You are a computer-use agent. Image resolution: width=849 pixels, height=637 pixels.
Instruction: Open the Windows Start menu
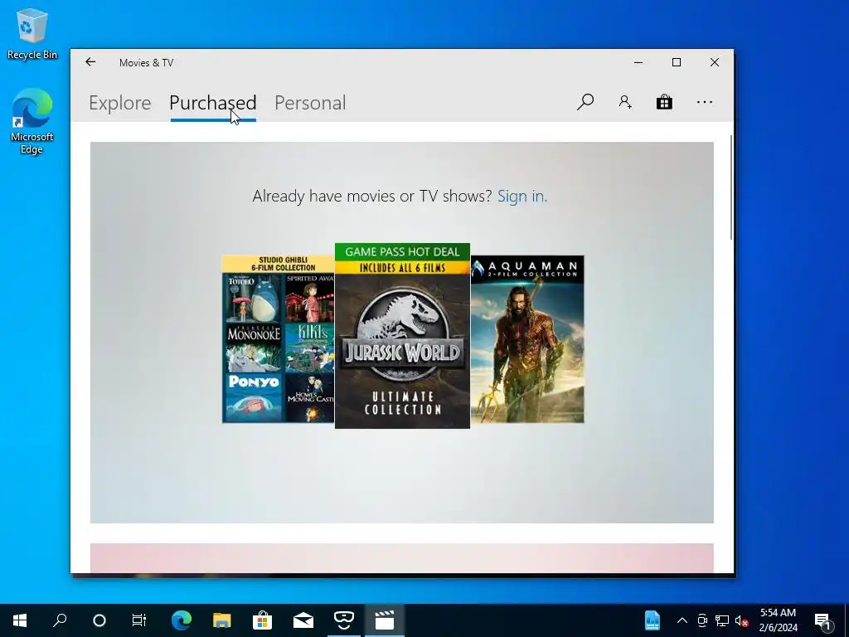click(20, 620)
